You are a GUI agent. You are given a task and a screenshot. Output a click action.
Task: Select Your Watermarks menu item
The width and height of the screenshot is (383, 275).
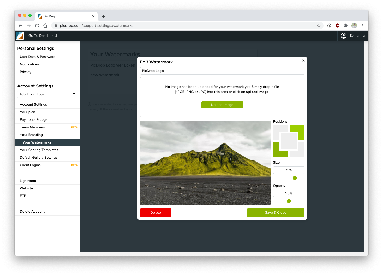(47, 142)
